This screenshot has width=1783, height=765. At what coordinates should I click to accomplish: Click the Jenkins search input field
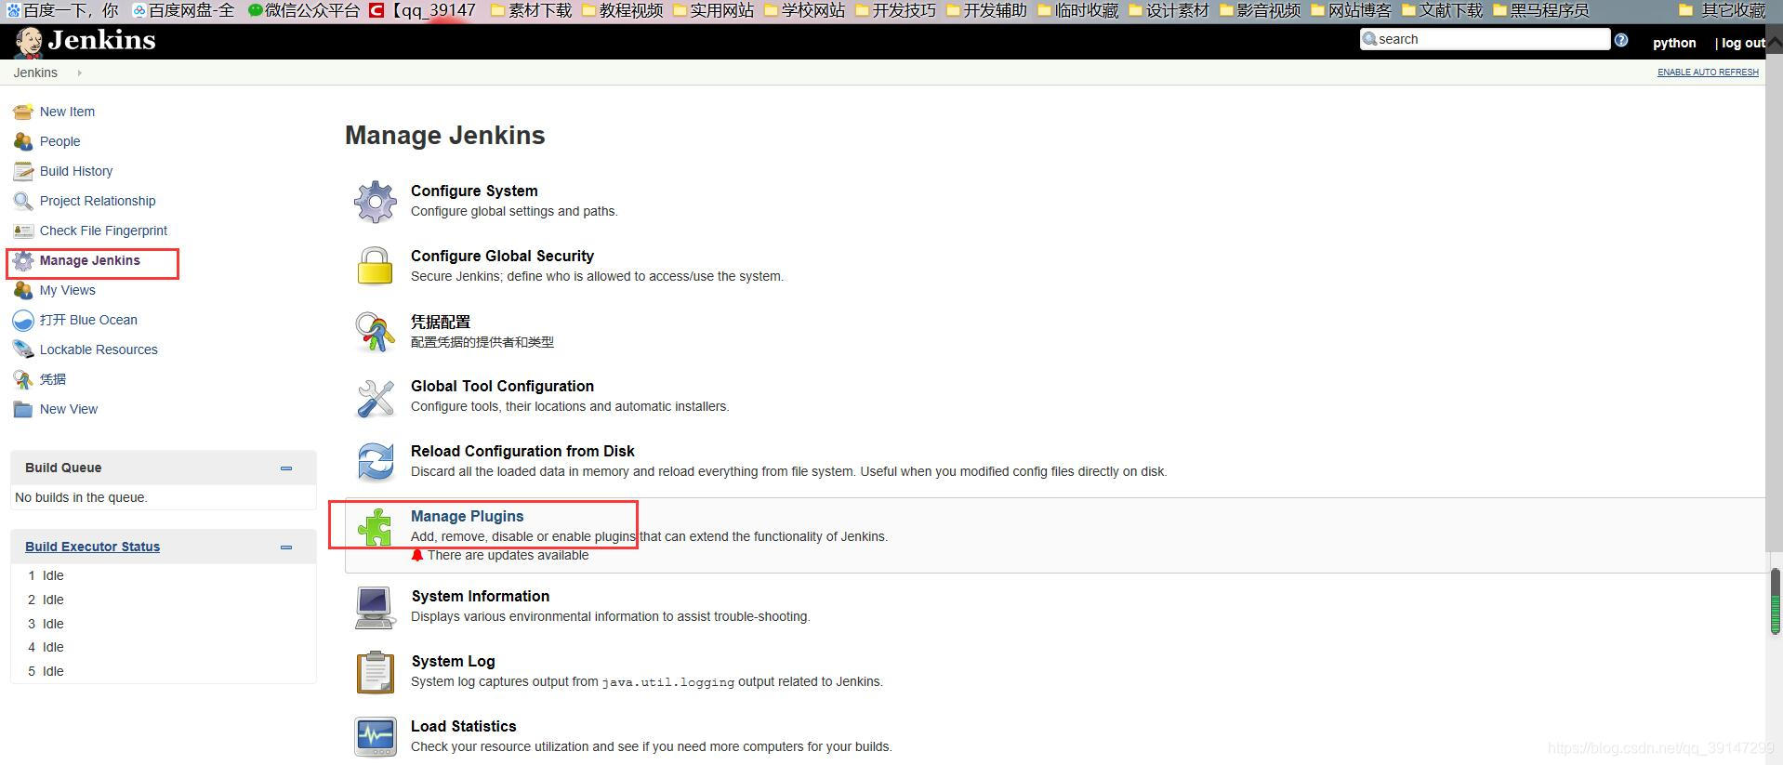point(1485,39)
